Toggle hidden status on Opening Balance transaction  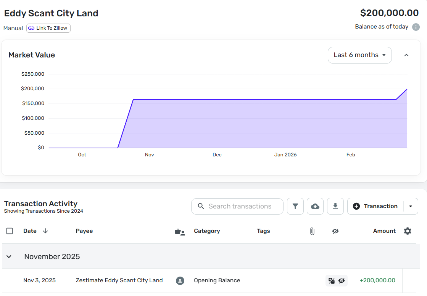click(342, 281)
